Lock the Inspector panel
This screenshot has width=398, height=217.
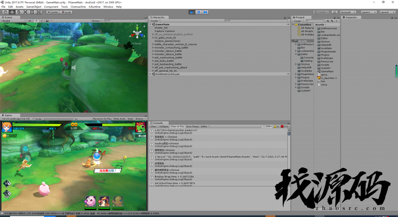tap(392, 17)
